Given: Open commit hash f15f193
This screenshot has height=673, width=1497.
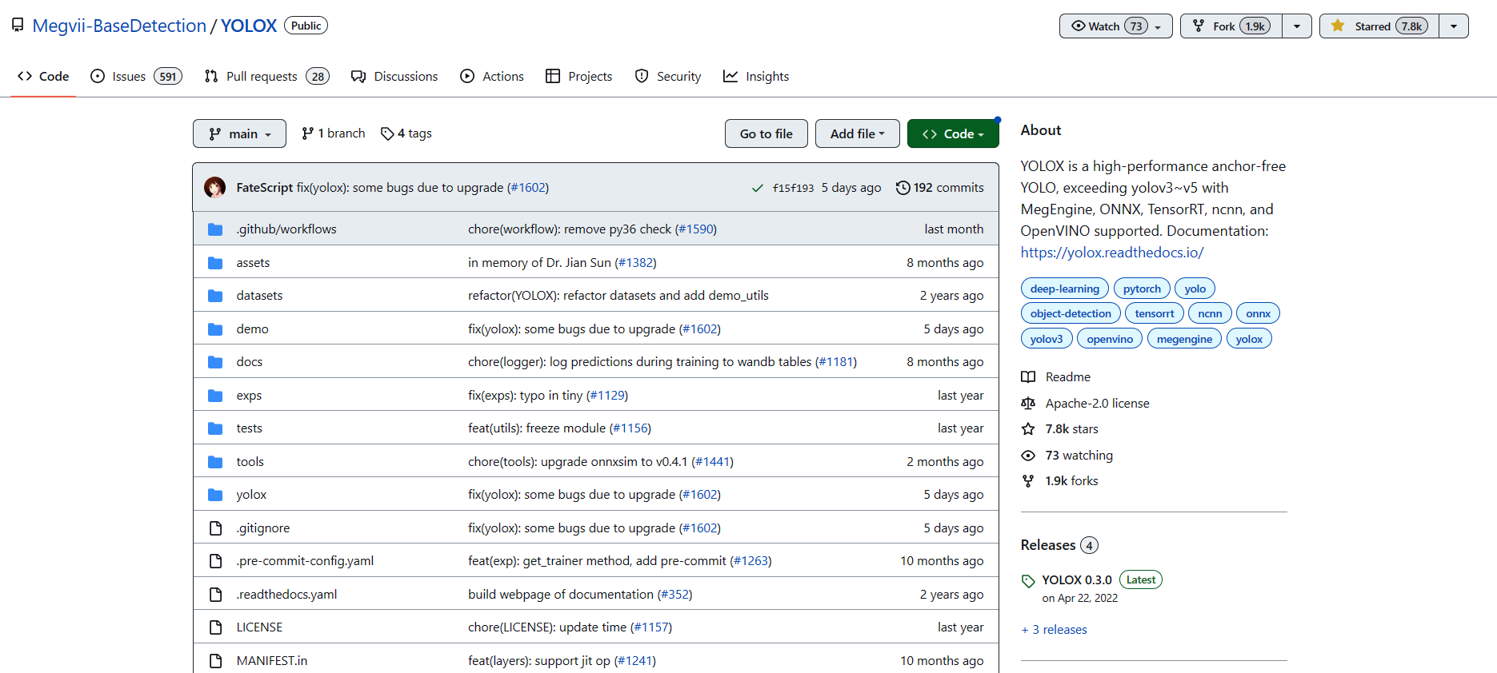Looking at the screenshot, I should (793, 188).
